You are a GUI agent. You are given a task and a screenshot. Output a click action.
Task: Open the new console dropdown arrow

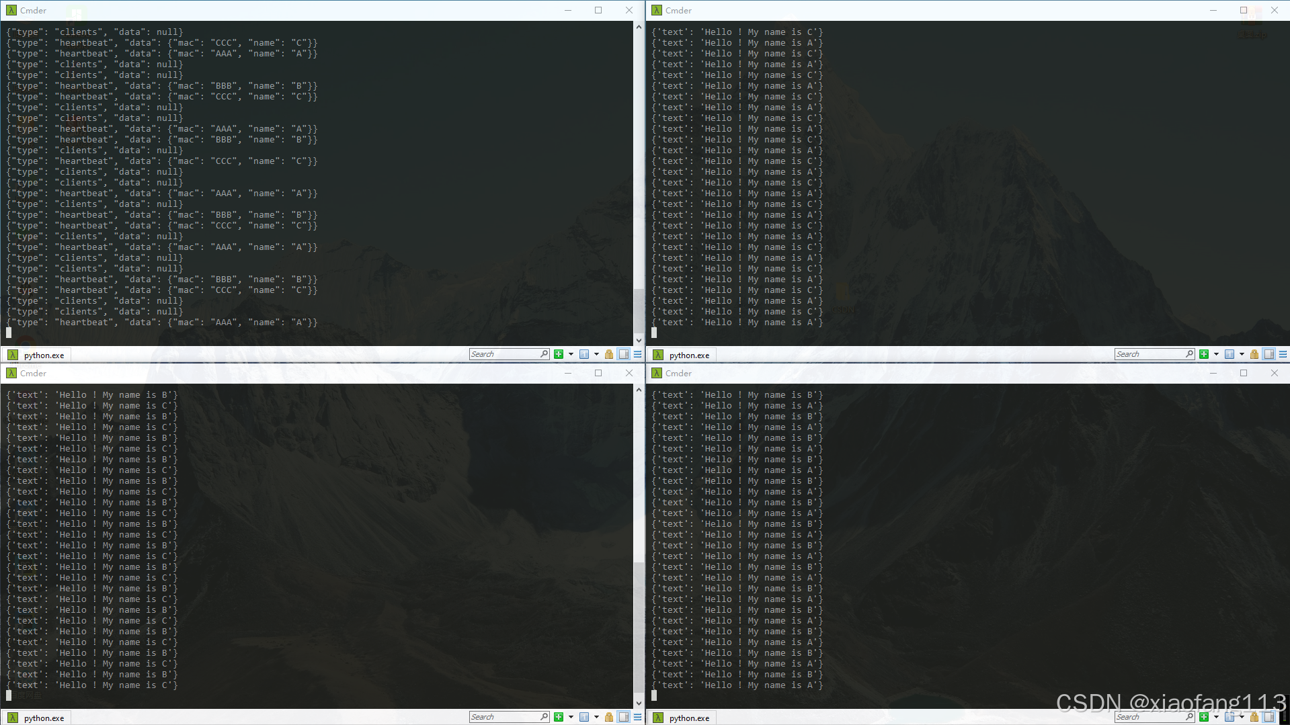click(571, 354)
